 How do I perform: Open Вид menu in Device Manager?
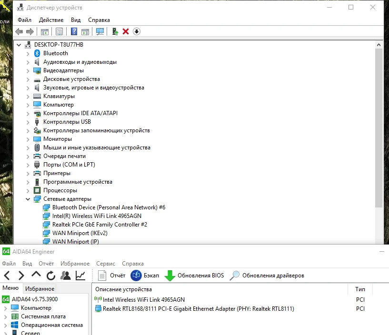(76, 20)
